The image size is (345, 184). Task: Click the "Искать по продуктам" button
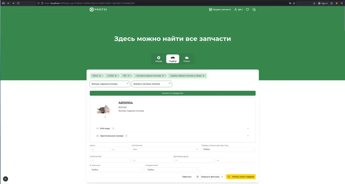[172, 93]
